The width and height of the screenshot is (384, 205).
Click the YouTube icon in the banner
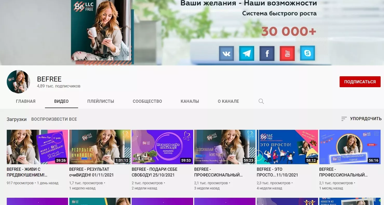tap(287, 53)
